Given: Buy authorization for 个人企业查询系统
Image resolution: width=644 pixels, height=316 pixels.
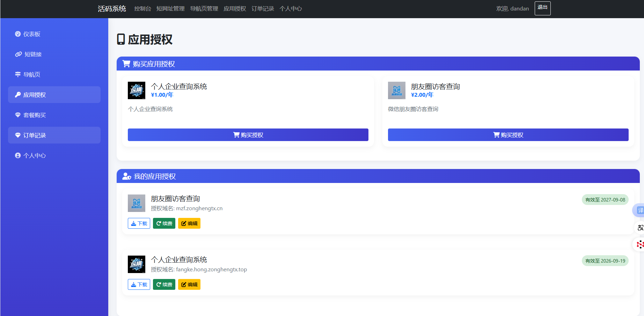Looking at the screenshot, I should [248, 135].
